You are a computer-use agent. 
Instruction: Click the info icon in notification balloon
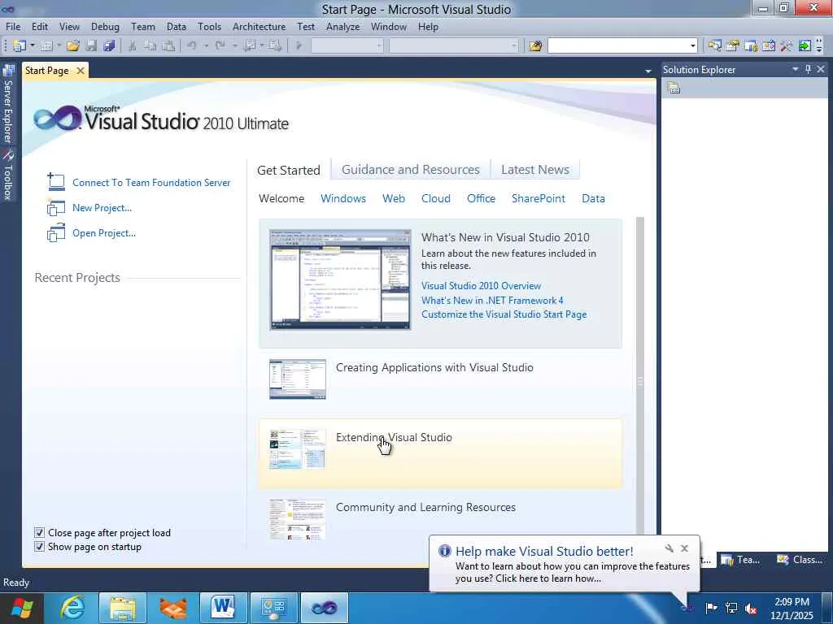pos(445,551)
